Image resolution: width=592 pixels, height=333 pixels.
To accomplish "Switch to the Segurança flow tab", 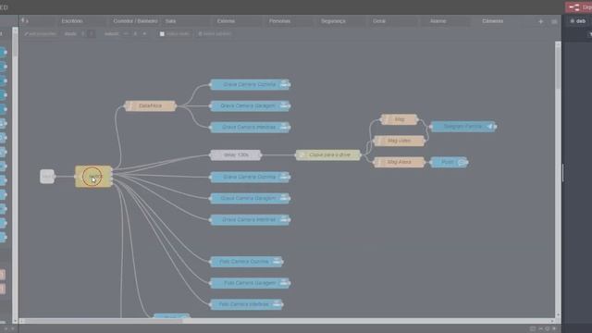I will 333,21.
